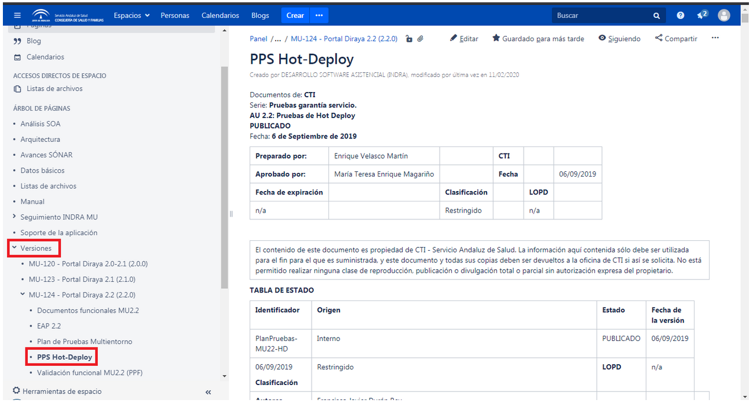This screenshot has width=753, height=407.
Task: Go to Panel breadcrumb link
Action: (258, 39)
